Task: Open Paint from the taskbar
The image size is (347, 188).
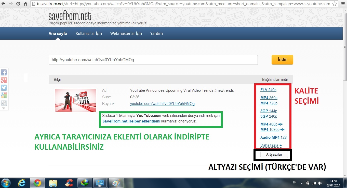Action: 116,183
